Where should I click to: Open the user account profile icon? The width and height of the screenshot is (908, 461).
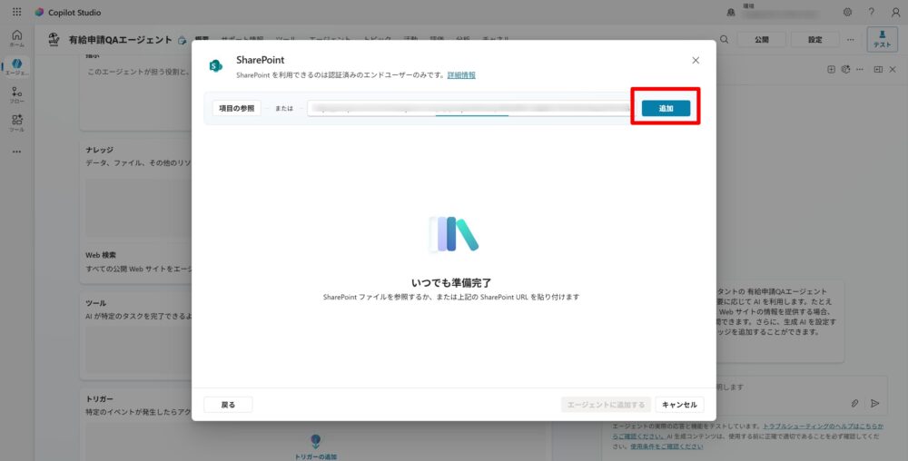pos(894,12)
